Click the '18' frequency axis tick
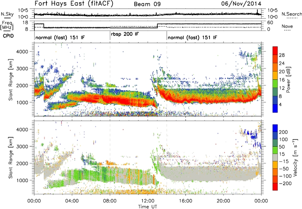This screenshot has height=209, width=302. 25,23
